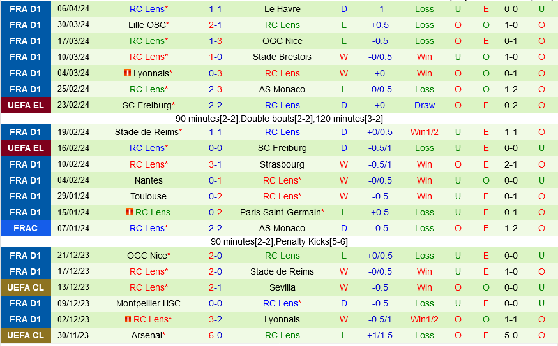The width and height of the screenshot is (558, 346).
Task: Open the 6-0 score for Arsenal match
Action: coord(215,335)
